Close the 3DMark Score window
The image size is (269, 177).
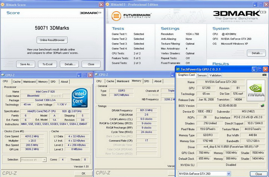pos(101,4)
